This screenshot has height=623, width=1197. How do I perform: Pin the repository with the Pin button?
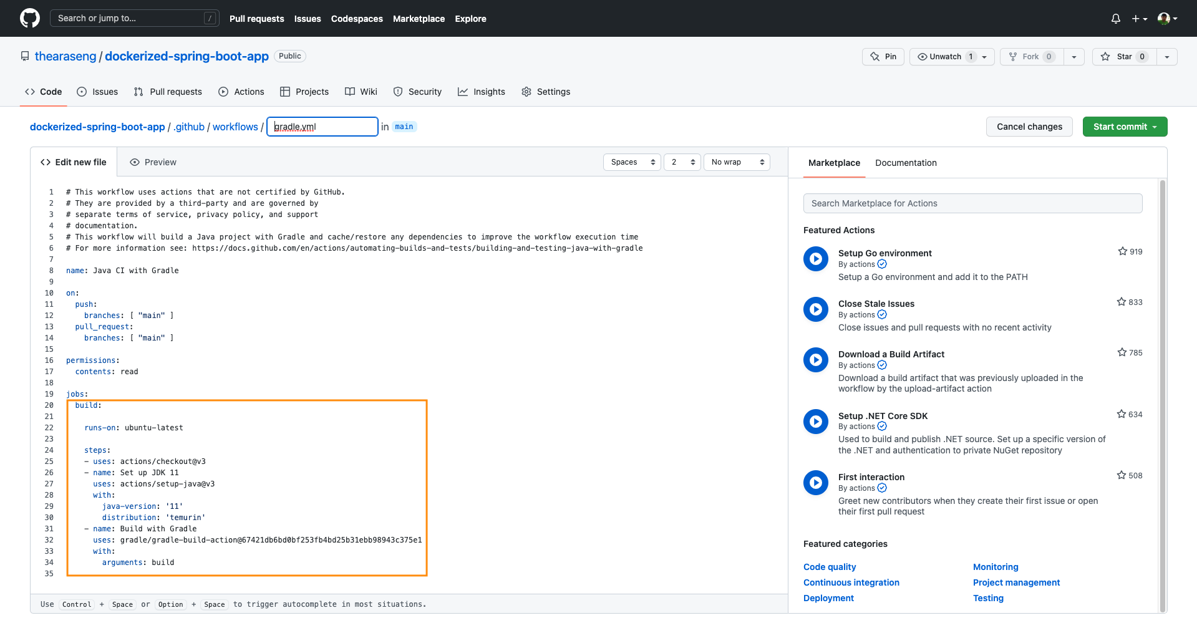[x=883, y=57]
